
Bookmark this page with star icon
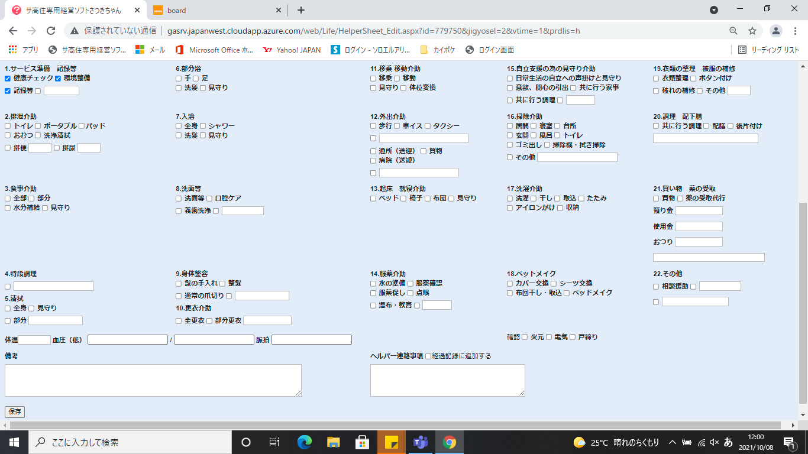[752, 31]
